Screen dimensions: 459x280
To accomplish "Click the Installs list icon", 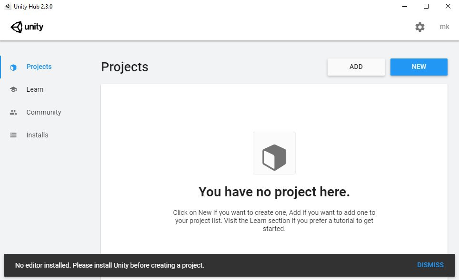I will pos(13,135).
